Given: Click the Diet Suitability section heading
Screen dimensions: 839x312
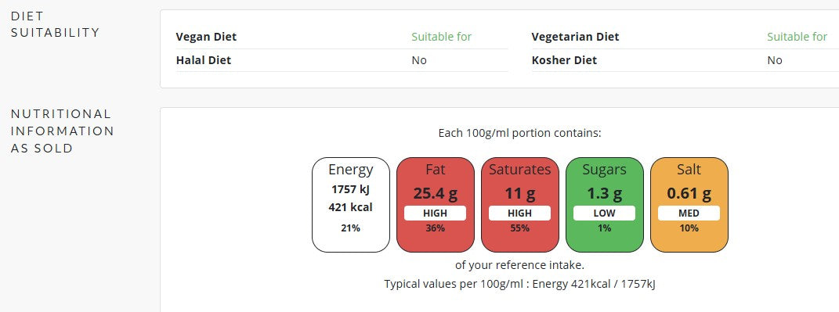Looking at the screenshot, I should (55, 24).
